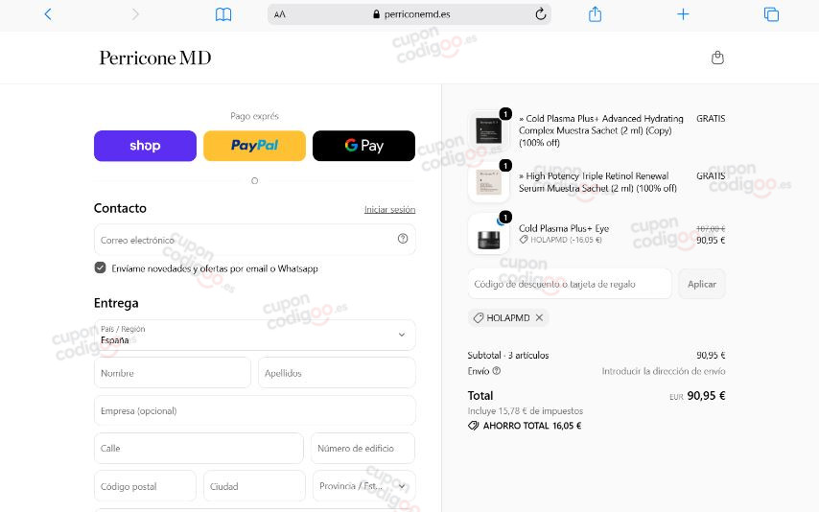This screenshot has height=512, width=819.
Task: Click the Subtotal · 3 artículos label
Action: 507,355
